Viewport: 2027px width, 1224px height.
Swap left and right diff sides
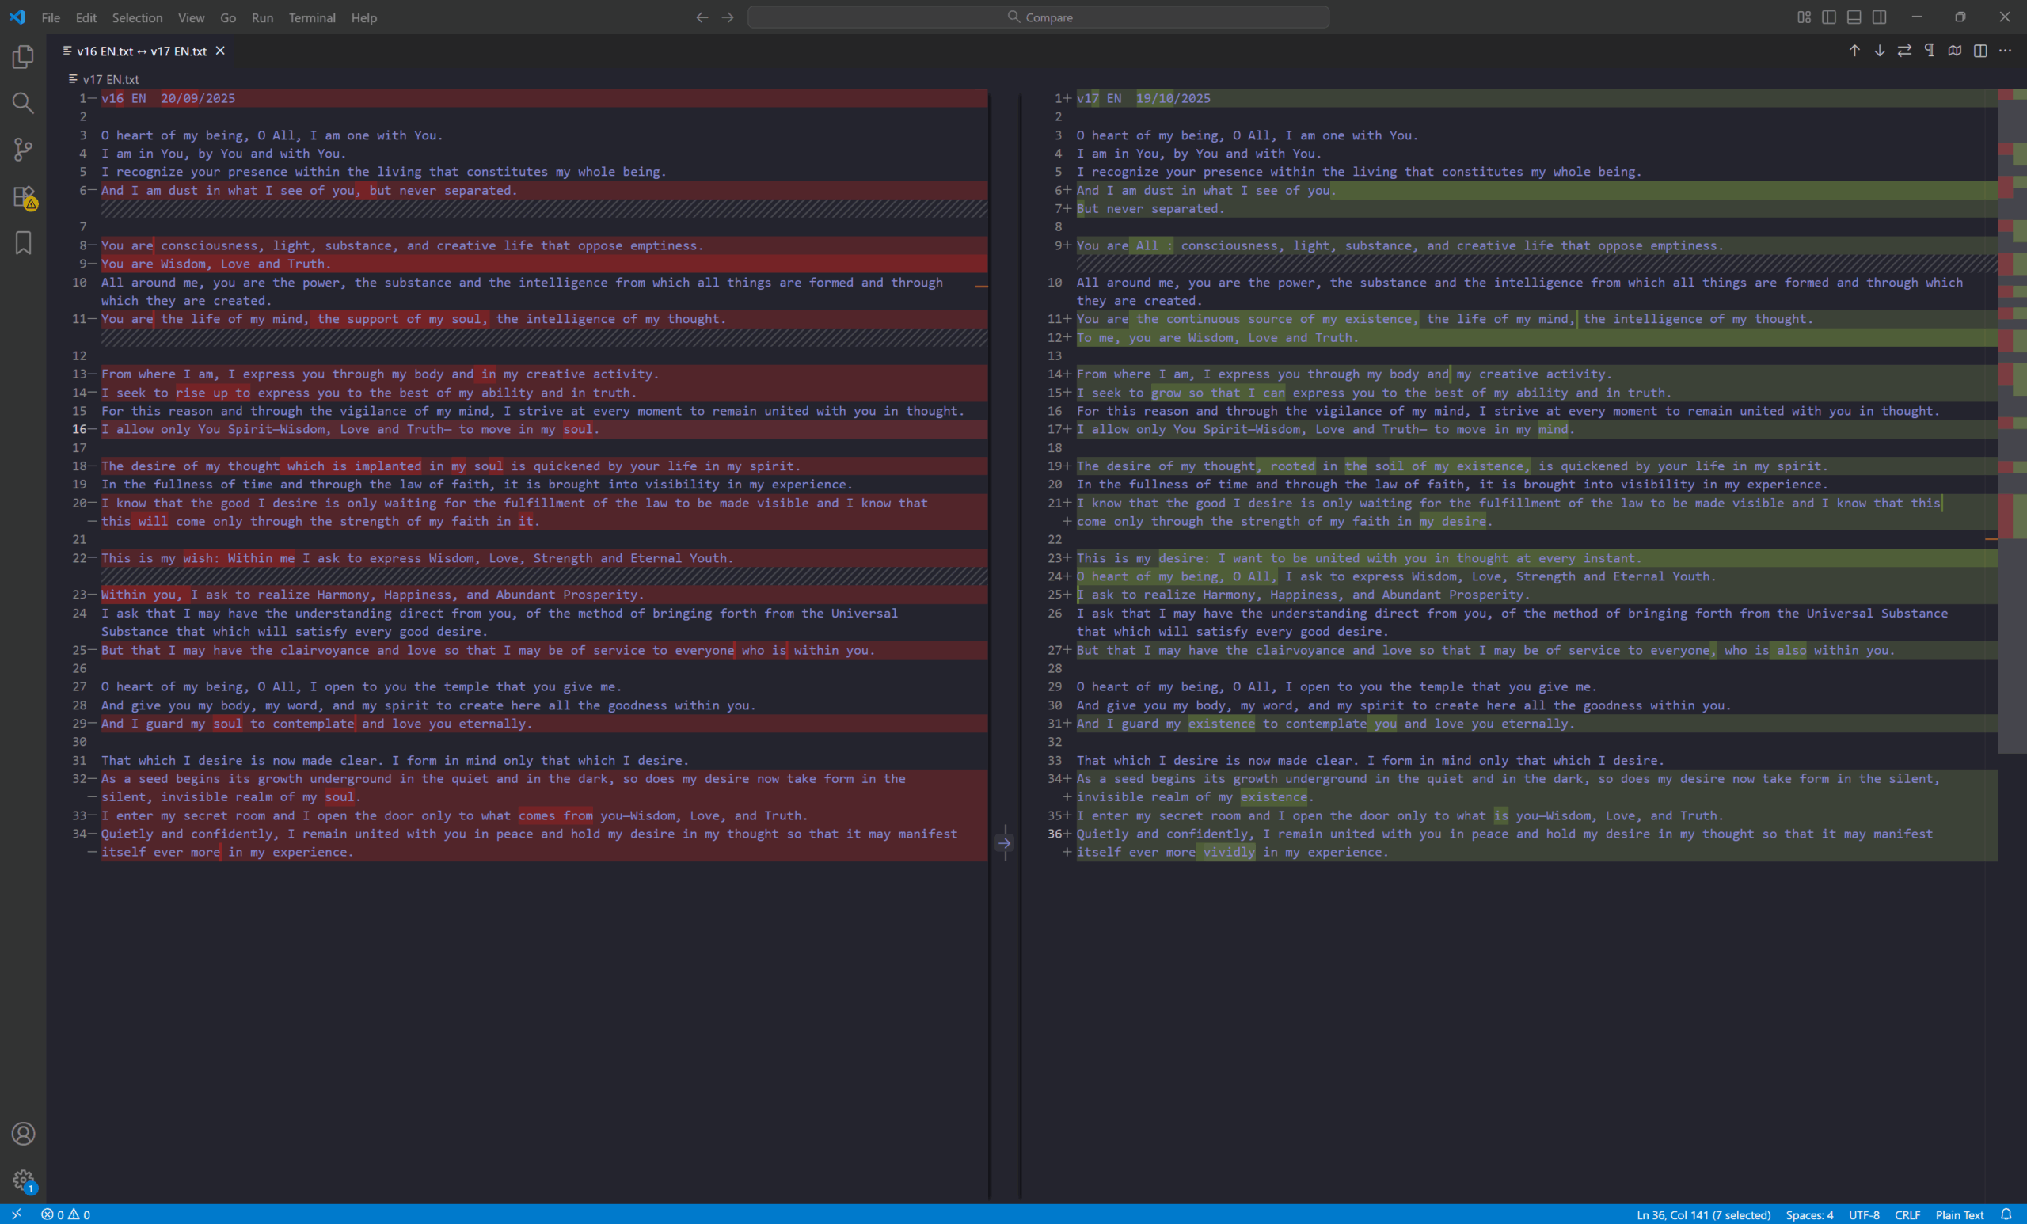click(x=1904, y=51)
